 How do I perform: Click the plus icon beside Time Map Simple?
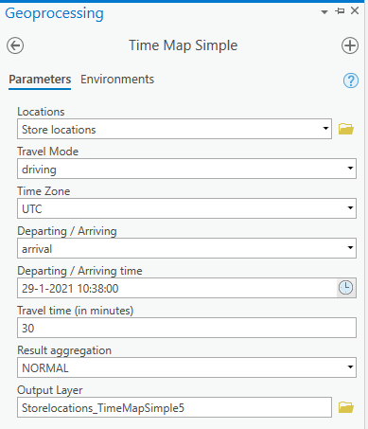[350, 45]
